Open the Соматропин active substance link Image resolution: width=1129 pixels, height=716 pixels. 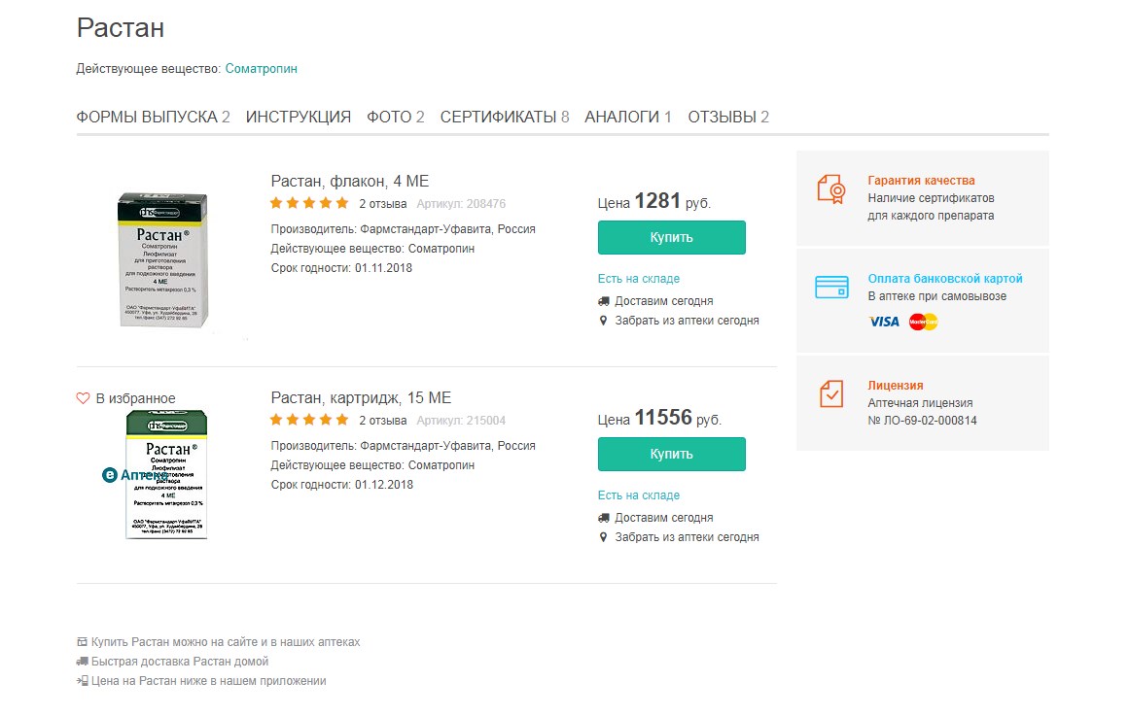pos(262,69)
